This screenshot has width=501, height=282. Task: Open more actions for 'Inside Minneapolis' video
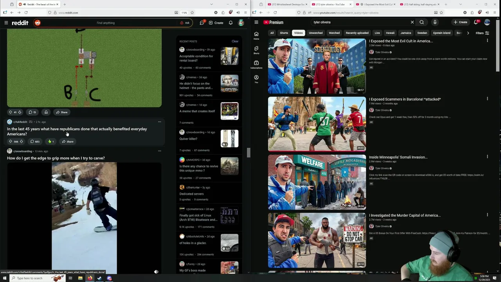487,157
